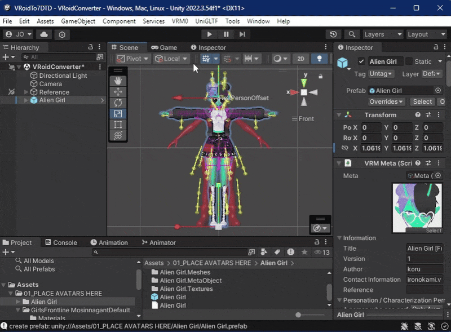Click 01_PLACE AVATARS HERE breadcrumb
The image size is (451, 332).
(212, 263)
